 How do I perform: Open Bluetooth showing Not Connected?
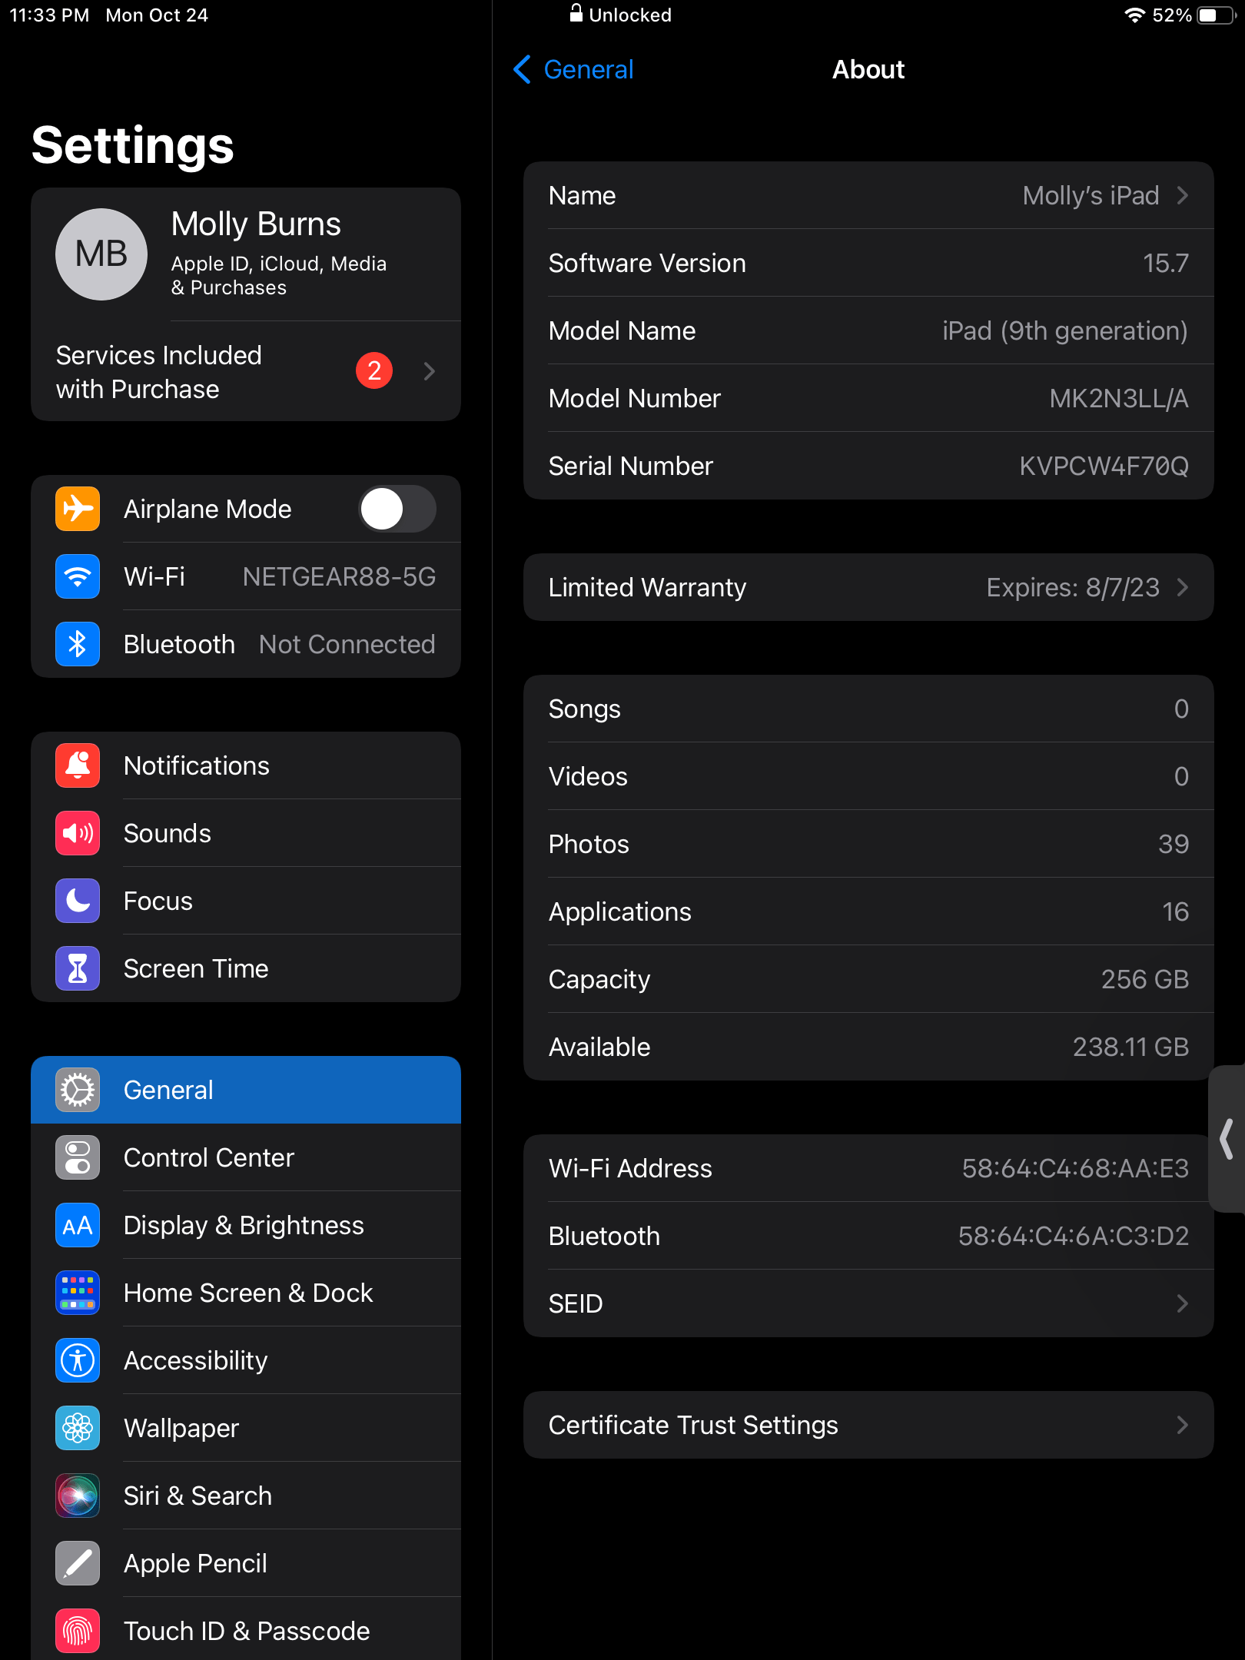tap(246, 644)
